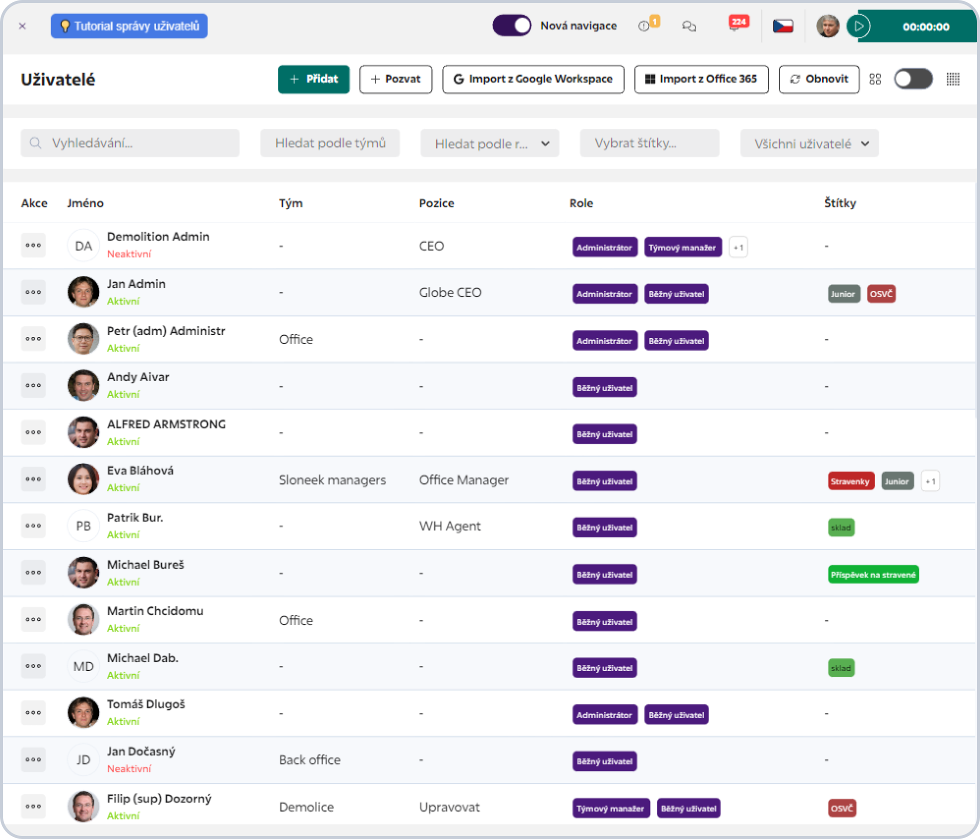This screenshot has height=839, width=980.
Task: Click the Czech flag language icon
Action: [x=783, y=26]
